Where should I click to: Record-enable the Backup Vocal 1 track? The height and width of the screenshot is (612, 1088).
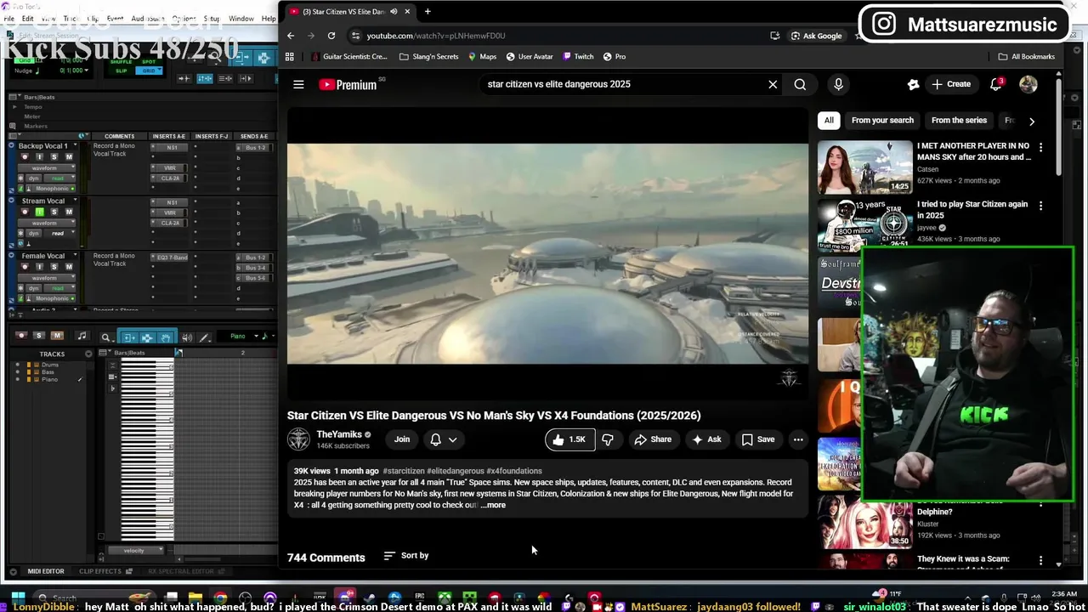(x=25, y=157)
